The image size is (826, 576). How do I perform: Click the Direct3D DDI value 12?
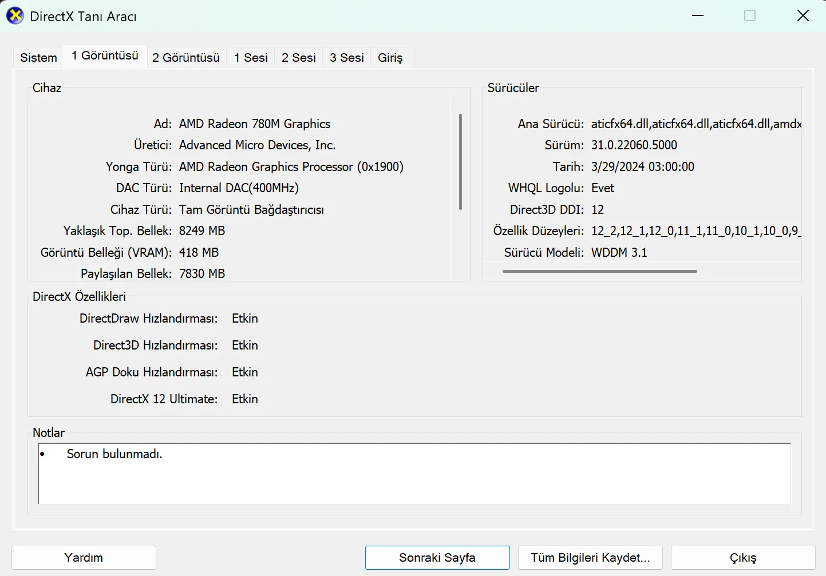598,210
